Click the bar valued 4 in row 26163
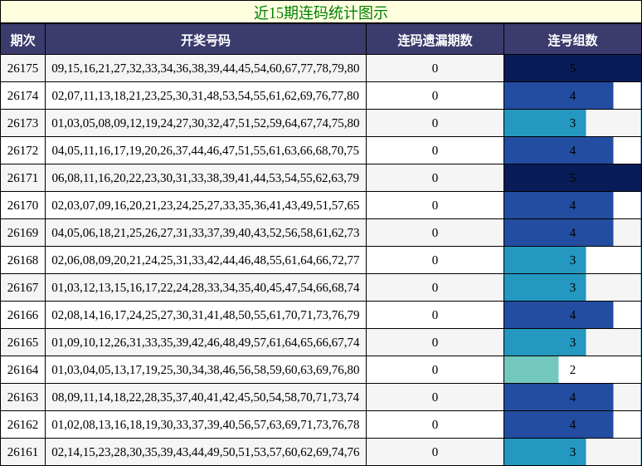The width and height of the screenshot is (642, 466). [x=559, y=397]
